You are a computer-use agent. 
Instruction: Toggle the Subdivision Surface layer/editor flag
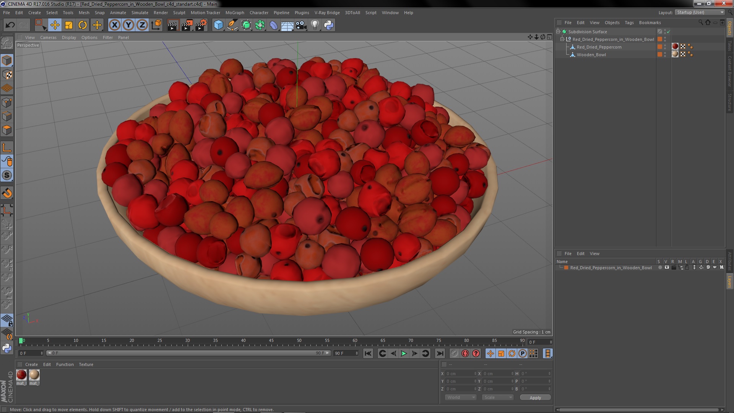tap(660, 32)
